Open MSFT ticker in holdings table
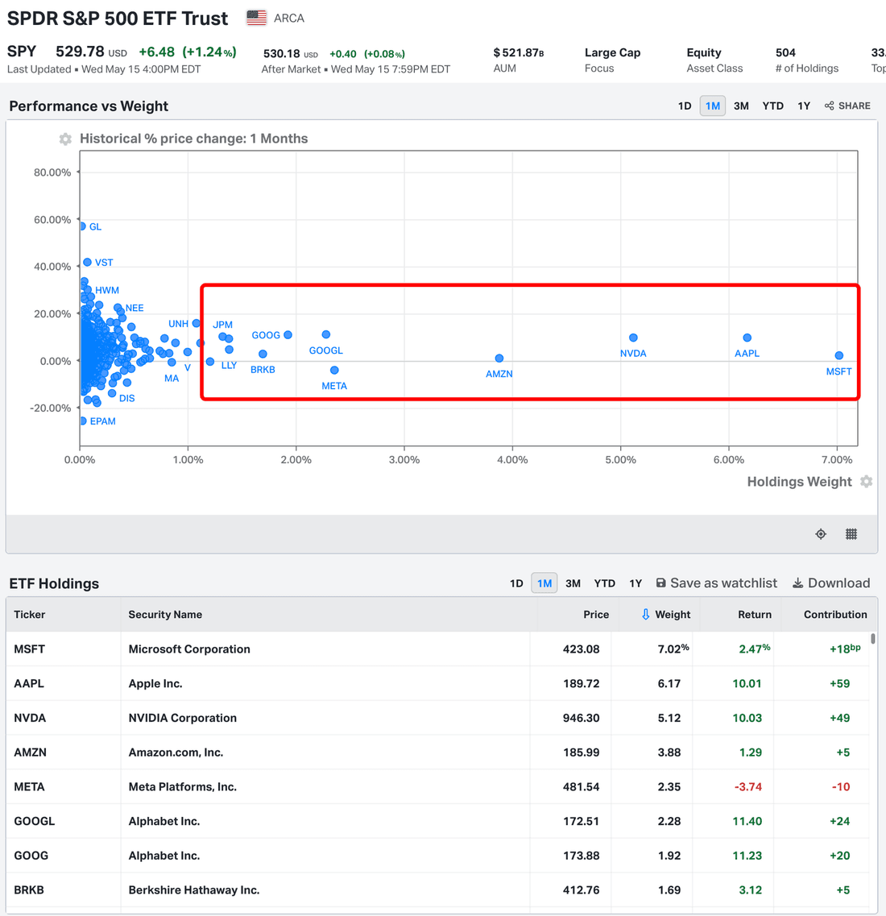 pos(29,649)
